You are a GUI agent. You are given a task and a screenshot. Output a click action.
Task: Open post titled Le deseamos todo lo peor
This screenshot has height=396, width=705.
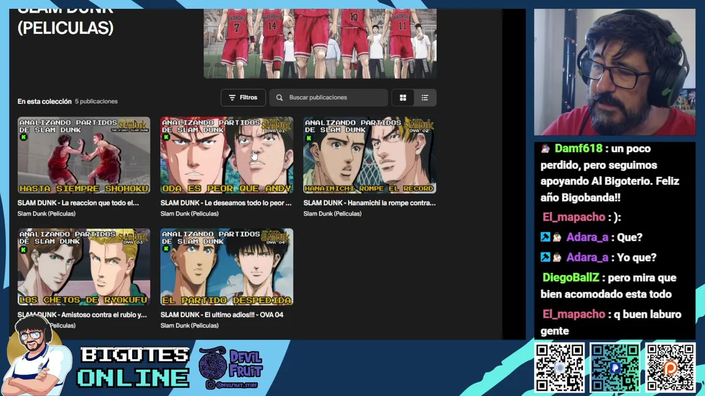pyautogui.click(x=226, y=203)
